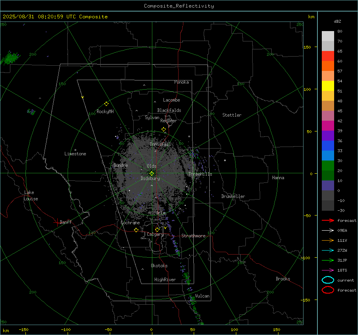Click the Red Deer city label
Image resolution: width=358 pixels, height=335 pixels.
pos(169,121)
